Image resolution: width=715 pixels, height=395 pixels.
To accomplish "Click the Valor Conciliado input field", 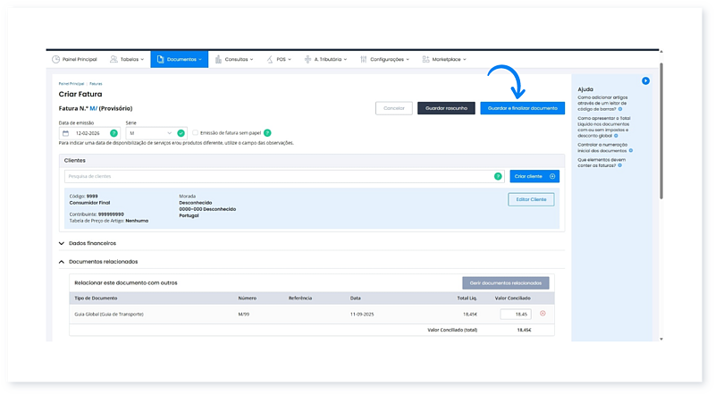I will tap(515, 314).
